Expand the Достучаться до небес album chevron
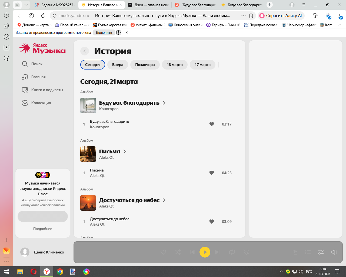Viewport: 346px width, 277px height. (164, 200)
